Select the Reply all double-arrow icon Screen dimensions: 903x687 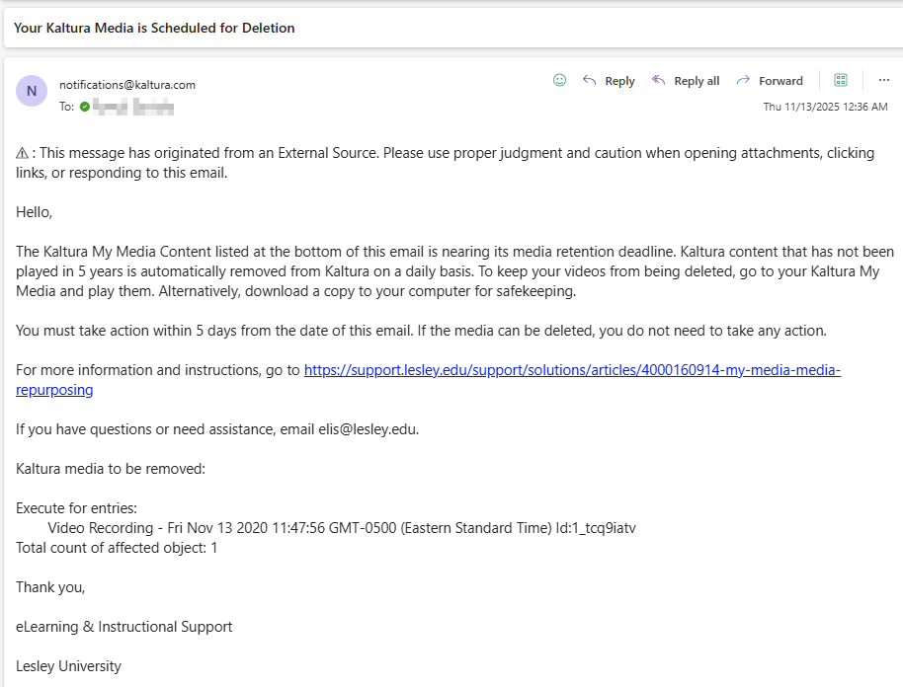[x=658, y=80]
